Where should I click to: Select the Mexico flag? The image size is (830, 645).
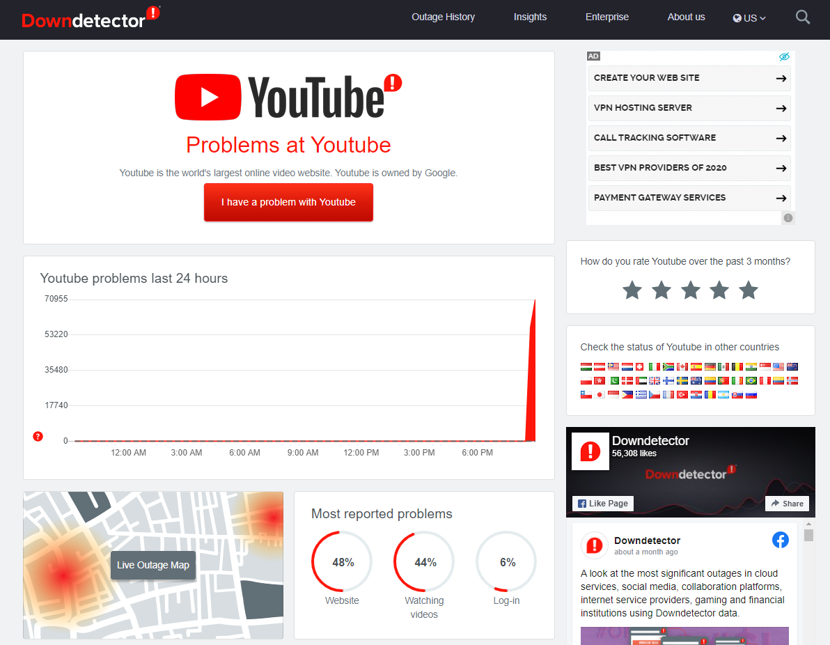pyautogui.click(x=723, y=366)
